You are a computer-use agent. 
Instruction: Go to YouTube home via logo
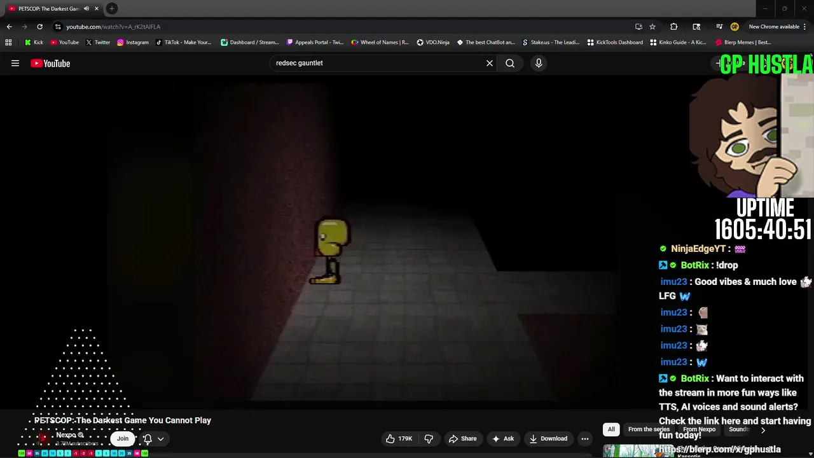coord(50,63)
